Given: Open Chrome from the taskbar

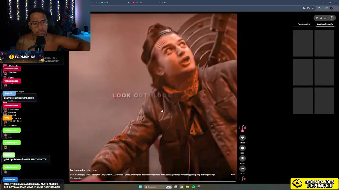Looking at the screenshot, I should pos(181,187).
